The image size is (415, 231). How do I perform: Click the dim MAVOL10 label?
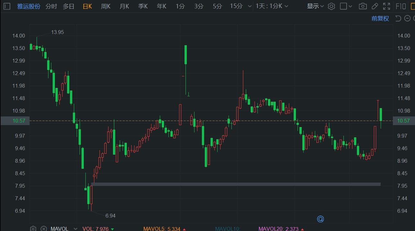[228, 229]
